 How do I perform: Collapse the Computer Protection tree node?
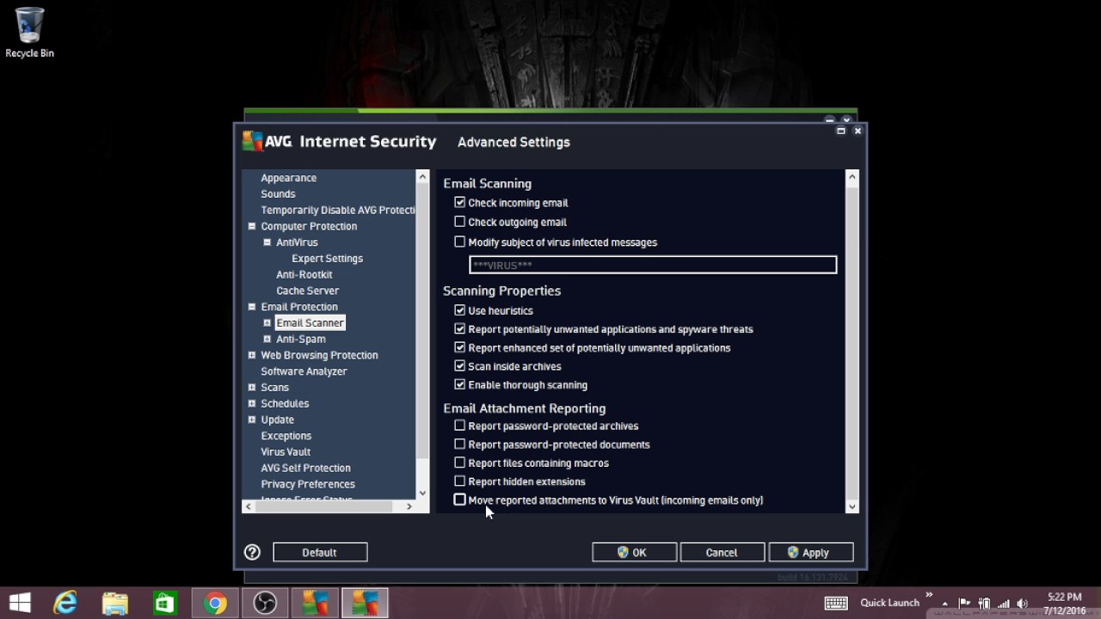point(252,226)
